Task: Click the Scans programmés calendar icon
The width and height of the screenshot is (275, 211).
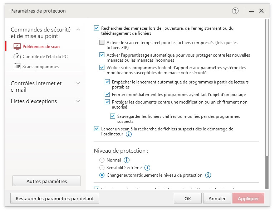Action: tap(17, 66)
